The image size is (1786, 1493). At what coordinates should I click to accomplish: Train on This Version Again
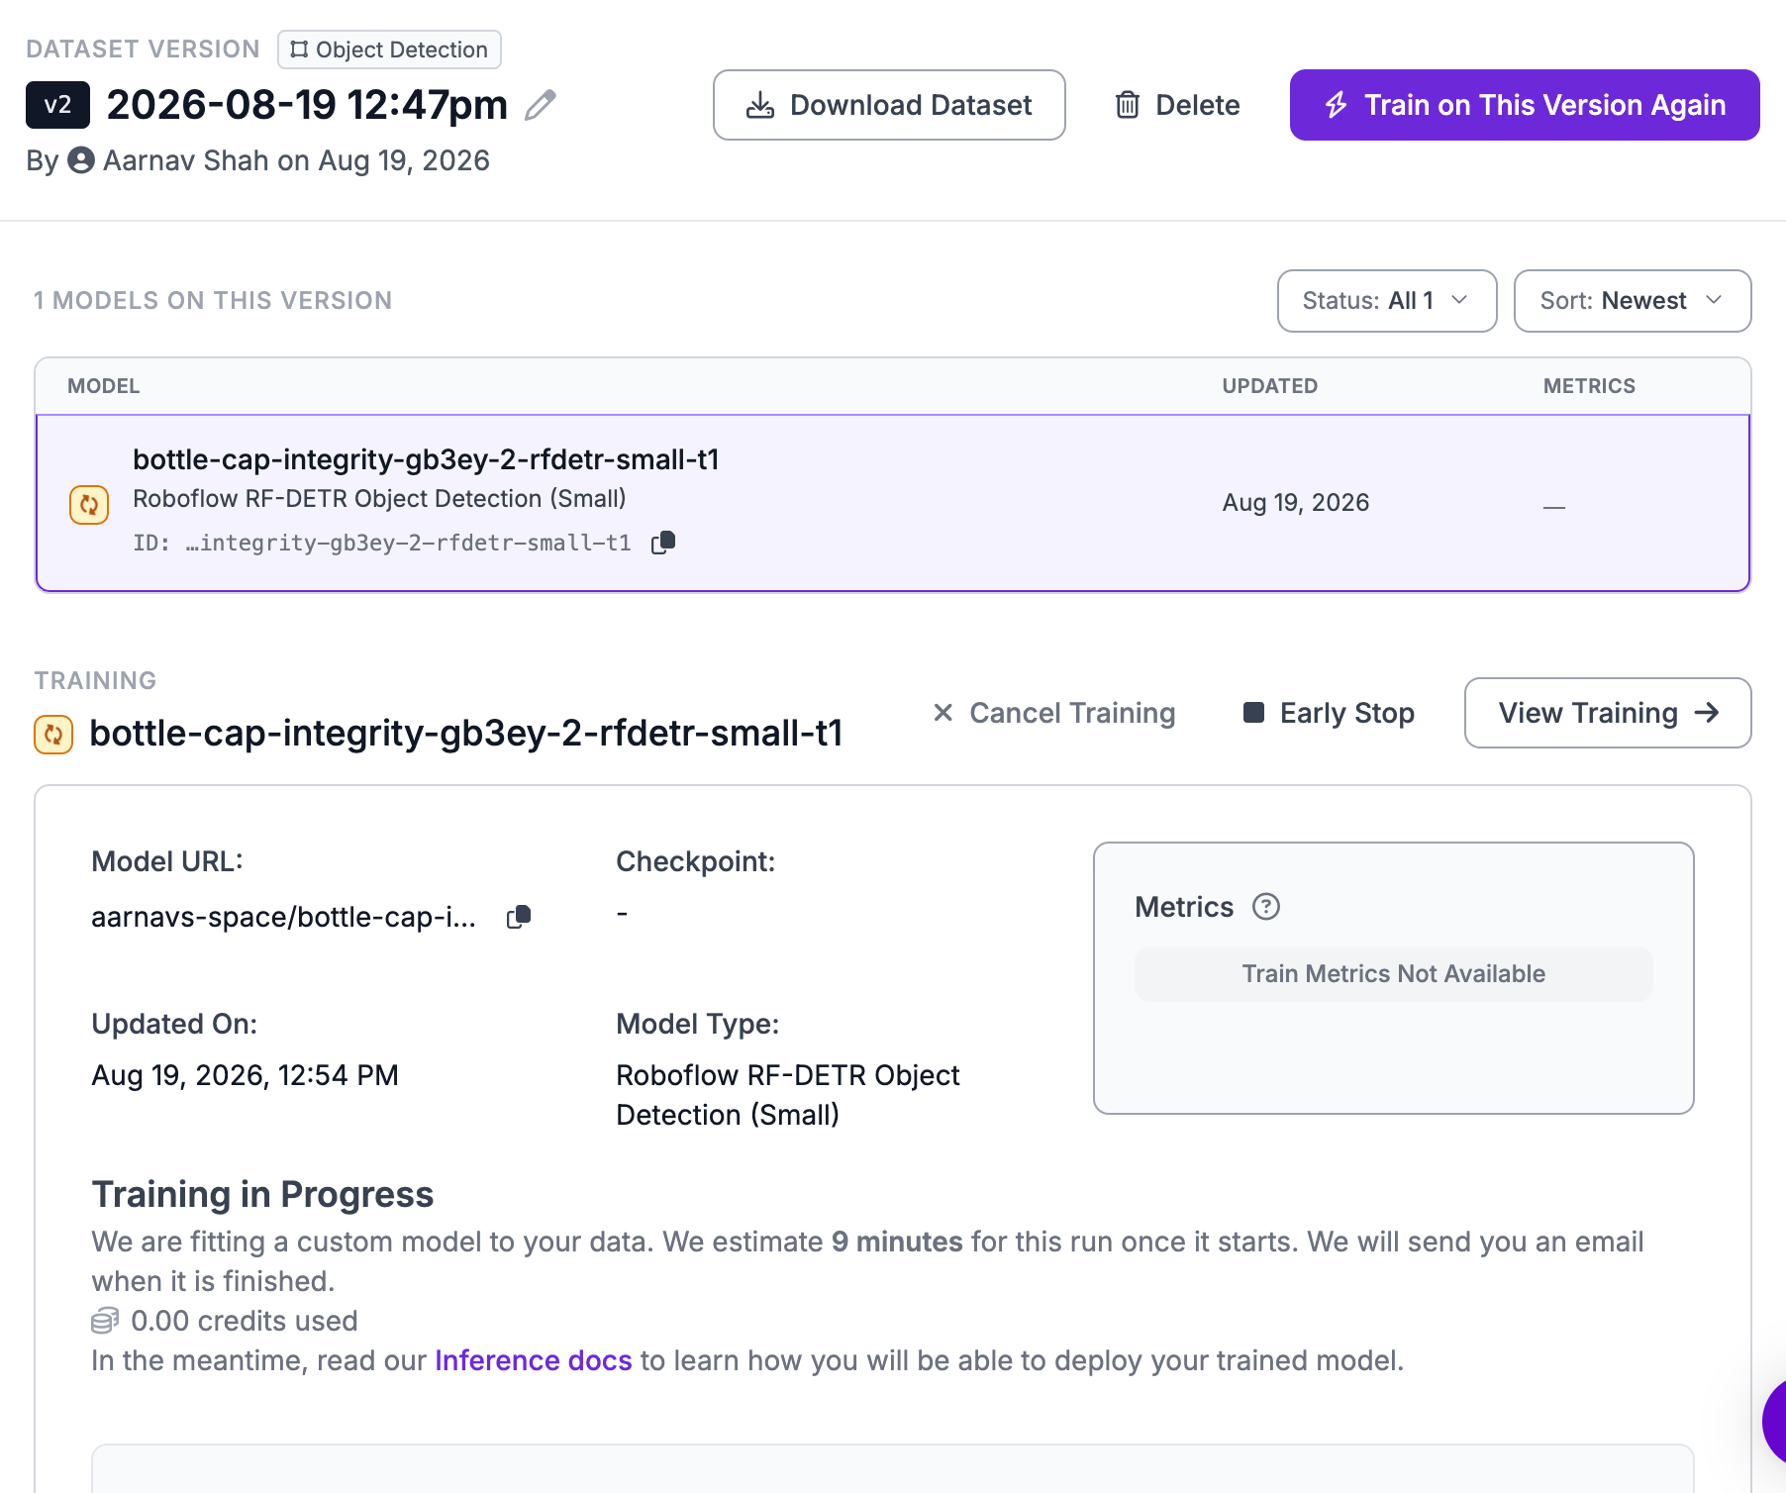(1525, 105)
